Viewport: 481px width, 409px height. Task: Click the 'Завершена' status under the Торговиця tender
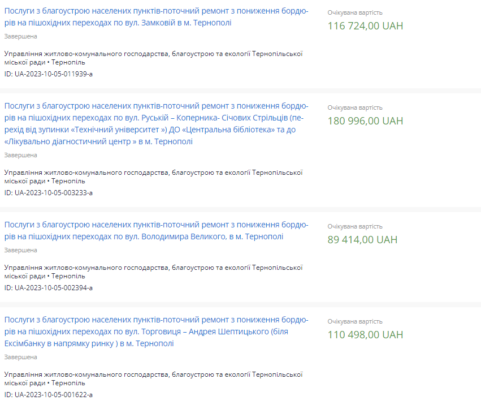coord(20,357)
